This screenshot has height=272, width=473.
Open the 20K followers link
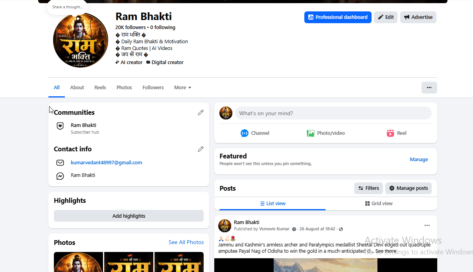coord(131,28)
